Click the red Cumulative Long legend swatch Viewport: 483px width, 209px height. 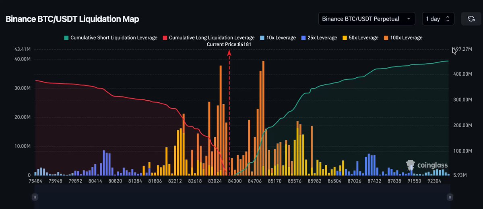tap(165, 38)
